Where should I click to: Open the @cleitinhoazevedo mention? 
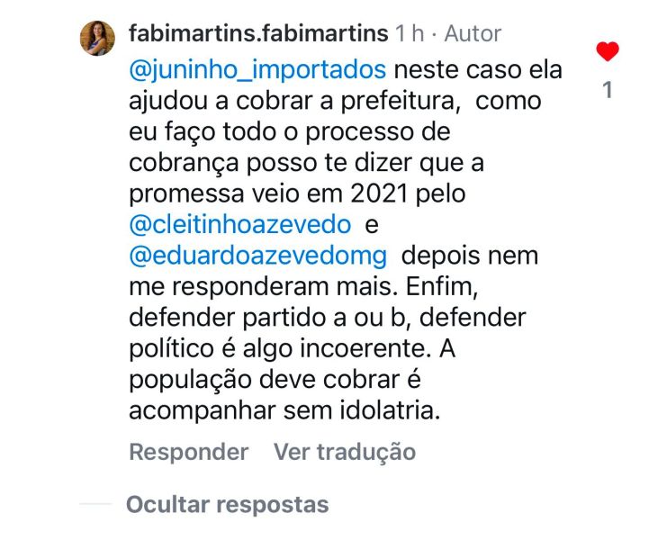tap(240, 225)
